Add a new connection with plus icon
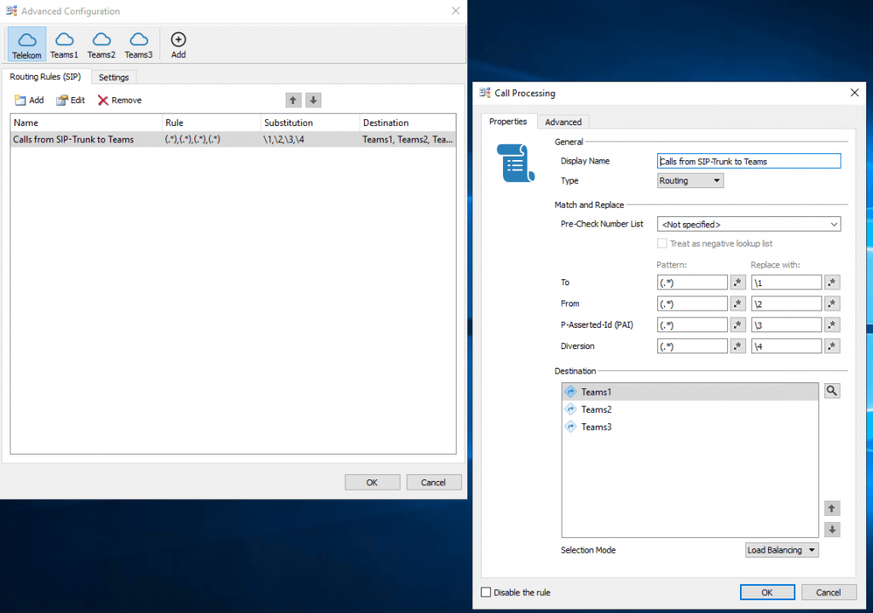 (x=178, y=44)
